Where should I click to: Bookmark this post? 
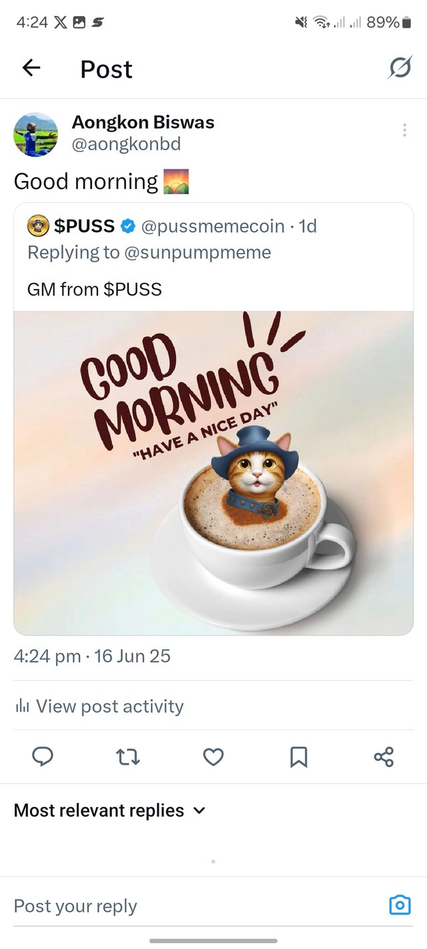[298, 756]
